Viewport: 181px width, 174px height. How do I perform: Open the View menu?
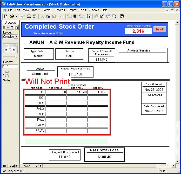pos(26,10)
